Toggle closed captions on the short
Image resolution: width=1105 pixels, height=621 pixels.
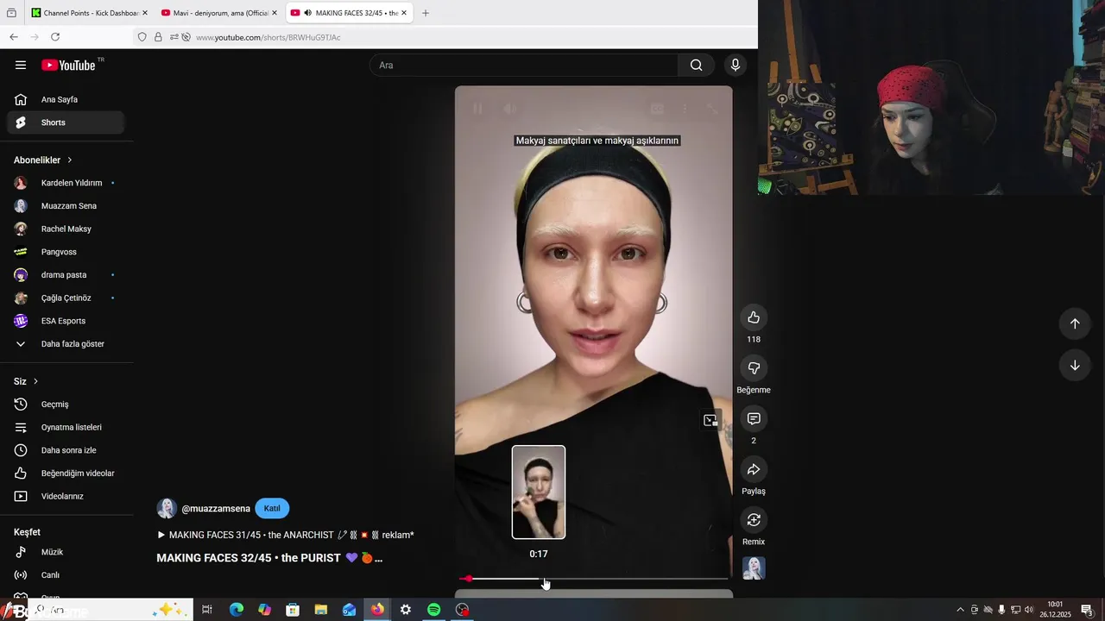(x=657, y=109)
